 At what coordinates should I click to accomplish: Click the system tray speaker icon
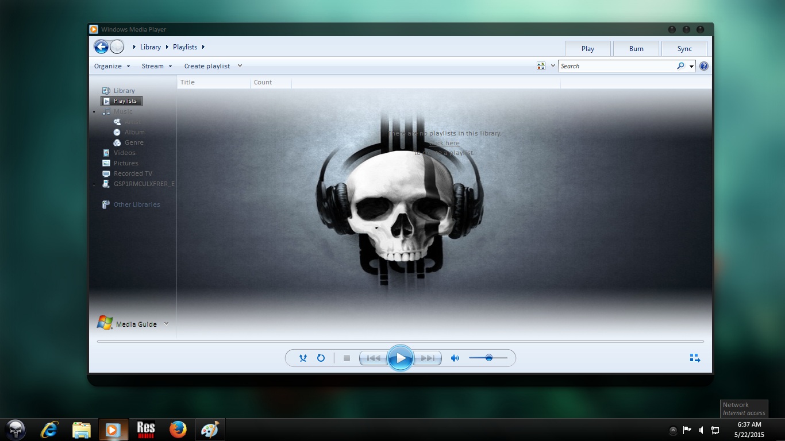(701, 430)
